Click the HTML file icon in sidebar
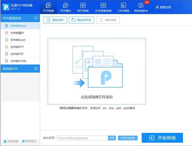The image size is (192, 146). click(7, 61)
